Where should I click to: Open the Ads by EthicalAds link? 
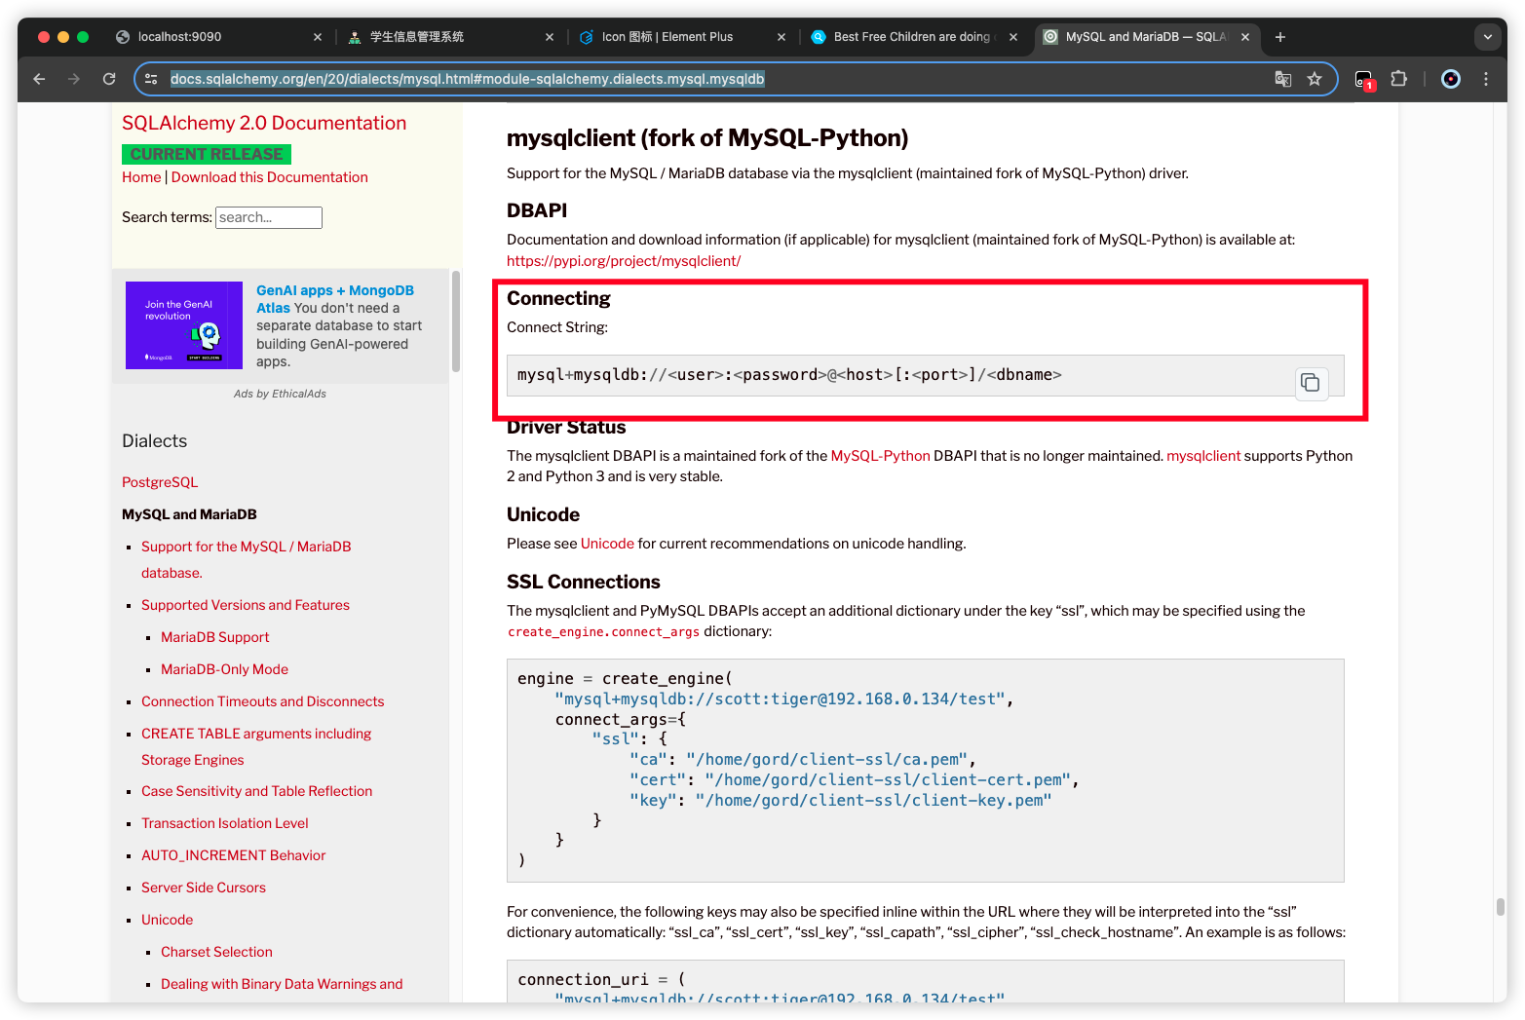280,394
